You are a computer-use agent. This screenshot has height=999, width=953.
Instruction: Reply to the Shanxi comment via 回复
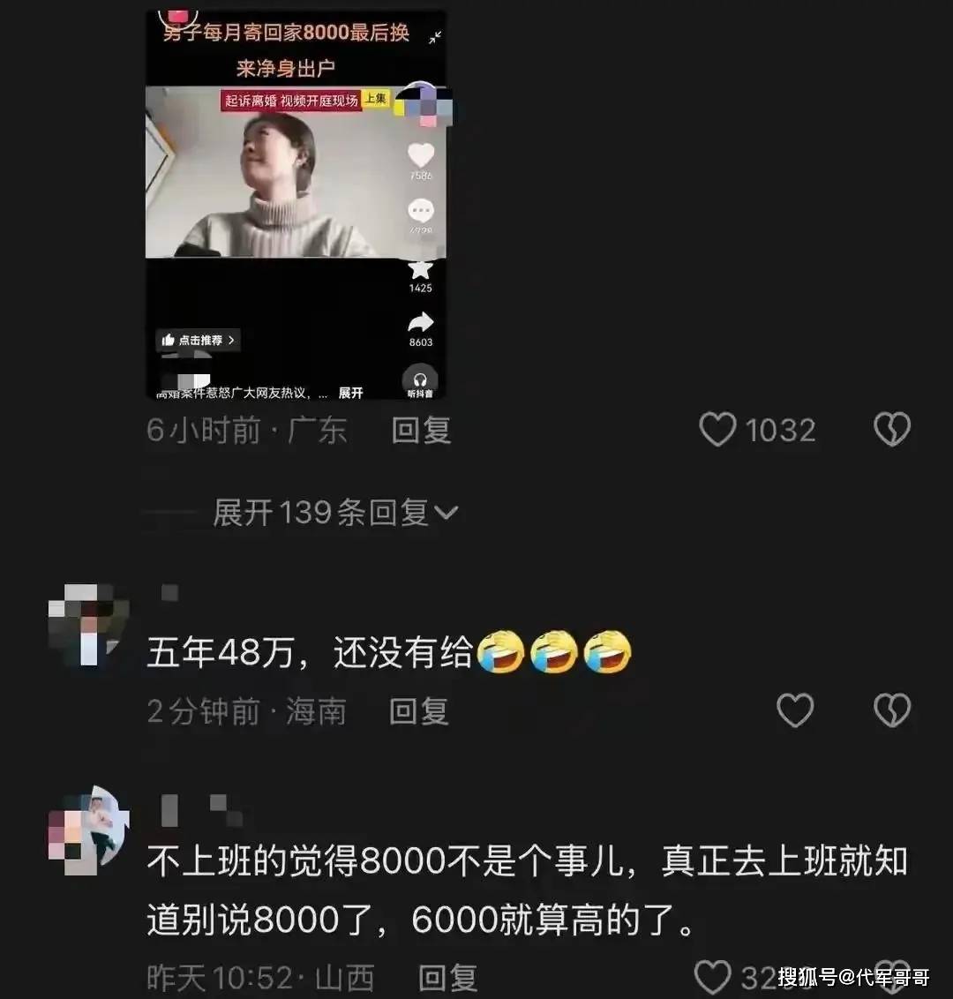click(x=448, y=977)
